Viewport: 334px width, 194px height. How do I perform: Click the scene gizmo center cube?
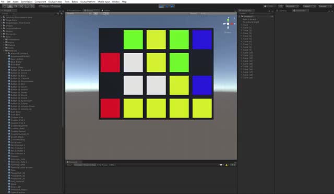(228, 24)
